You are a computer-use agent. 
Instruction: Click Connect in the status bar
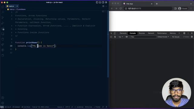(16, 107)
